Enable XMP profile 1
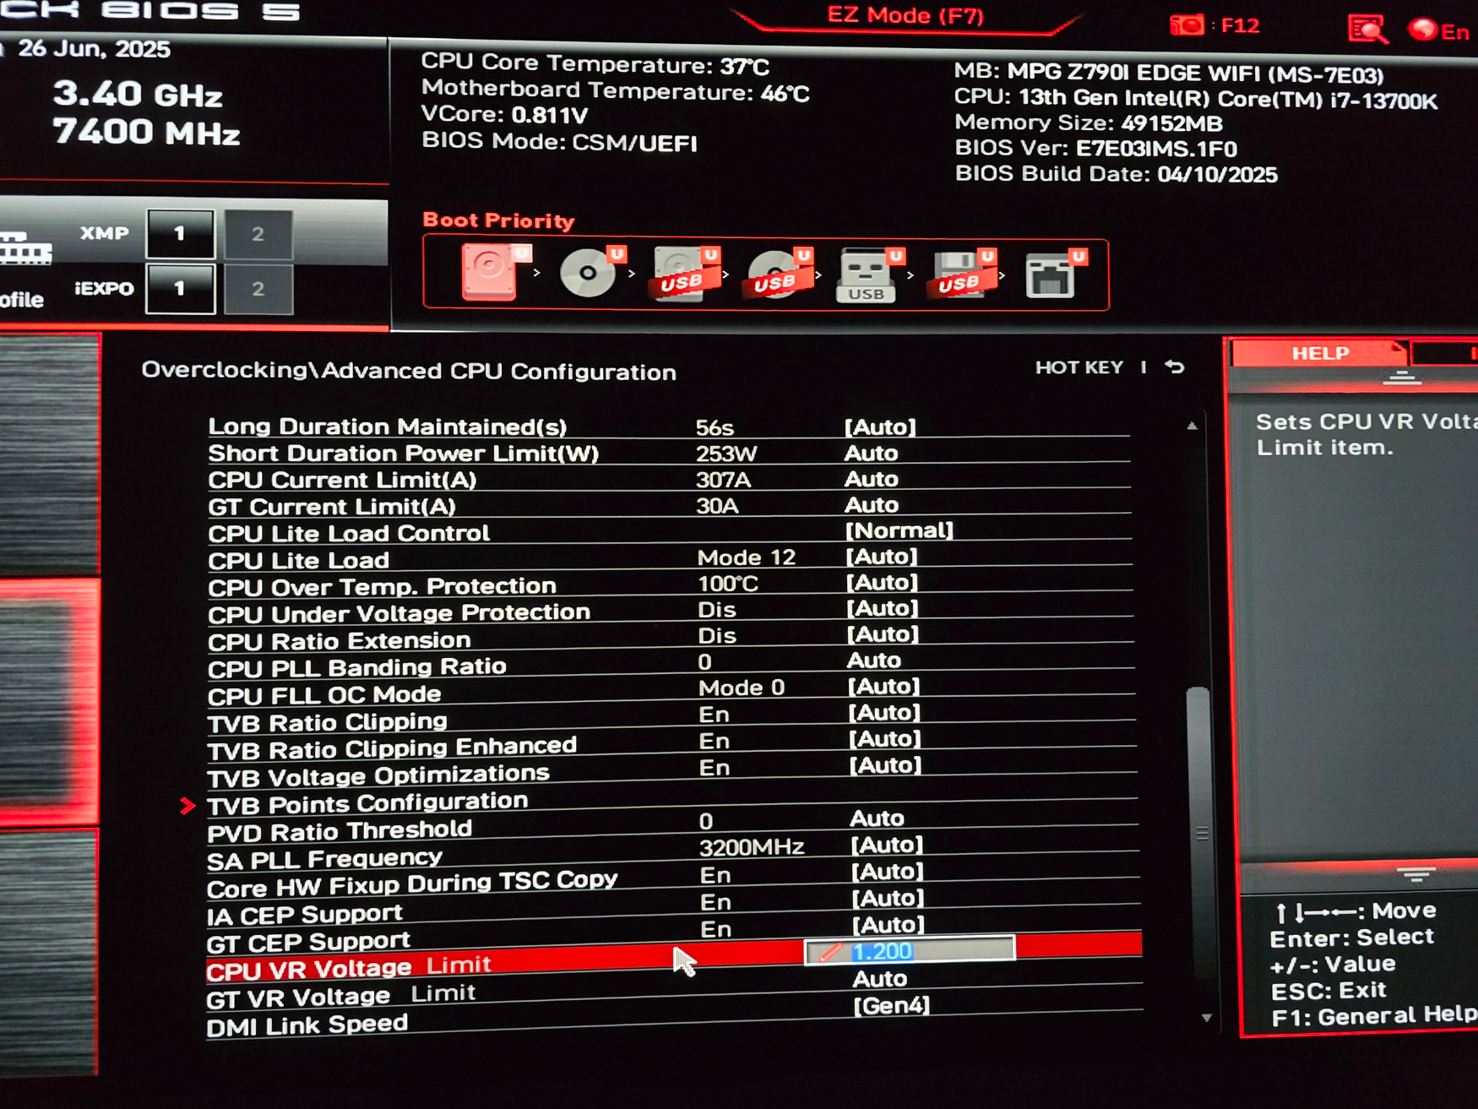 (x=180, y=233)
